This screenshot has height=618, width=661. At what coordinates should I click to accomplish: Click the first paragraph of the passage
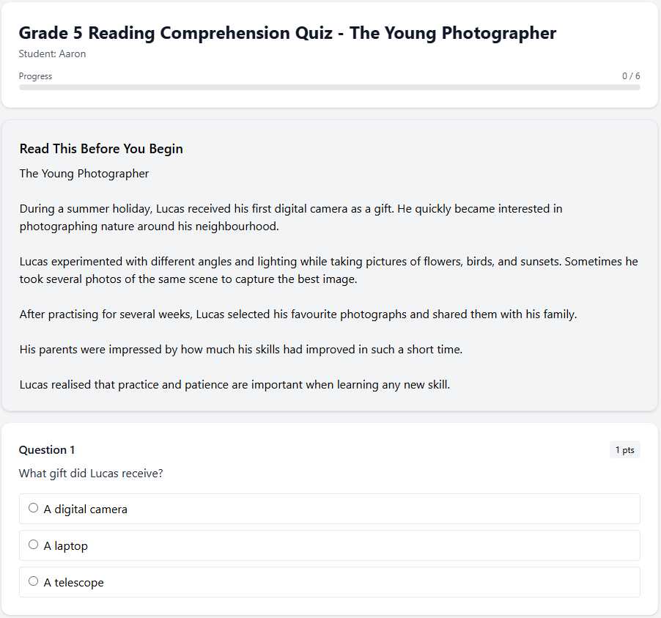point(290,217)
